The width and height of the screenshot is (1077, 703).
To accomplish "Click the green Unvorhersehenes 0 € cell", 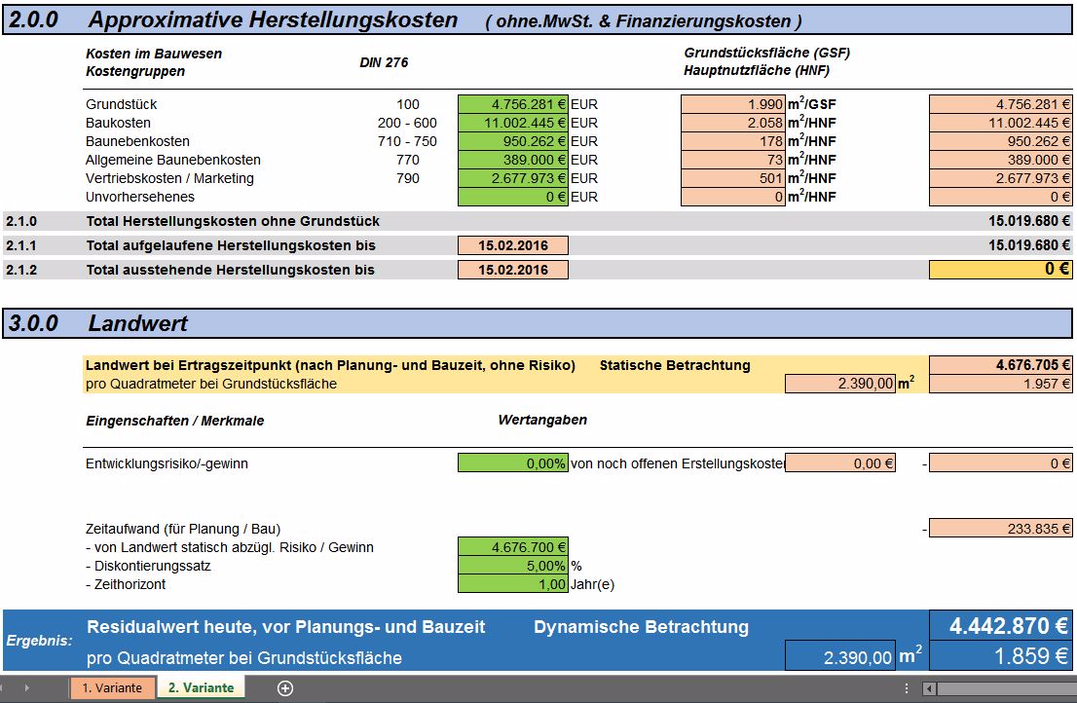I will 513,197.
